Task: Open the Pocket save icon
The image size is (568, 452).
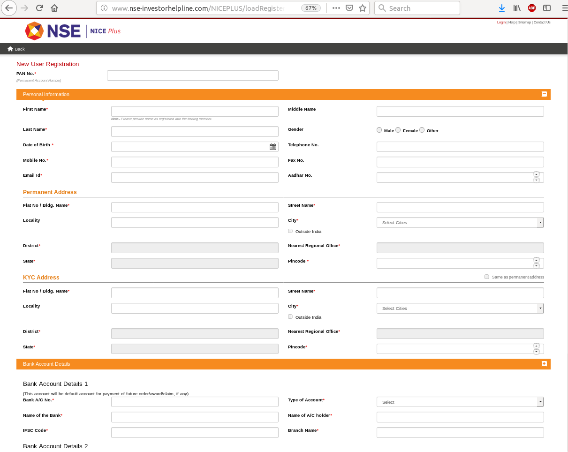Action: click(x=349, y=8)
